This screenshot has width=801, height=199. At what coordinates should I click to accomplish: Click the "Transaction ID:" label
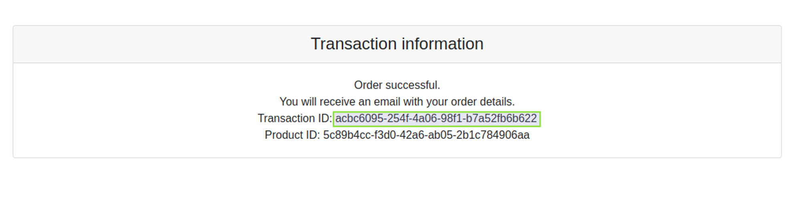pyautogui.click(x=295, y=119)
